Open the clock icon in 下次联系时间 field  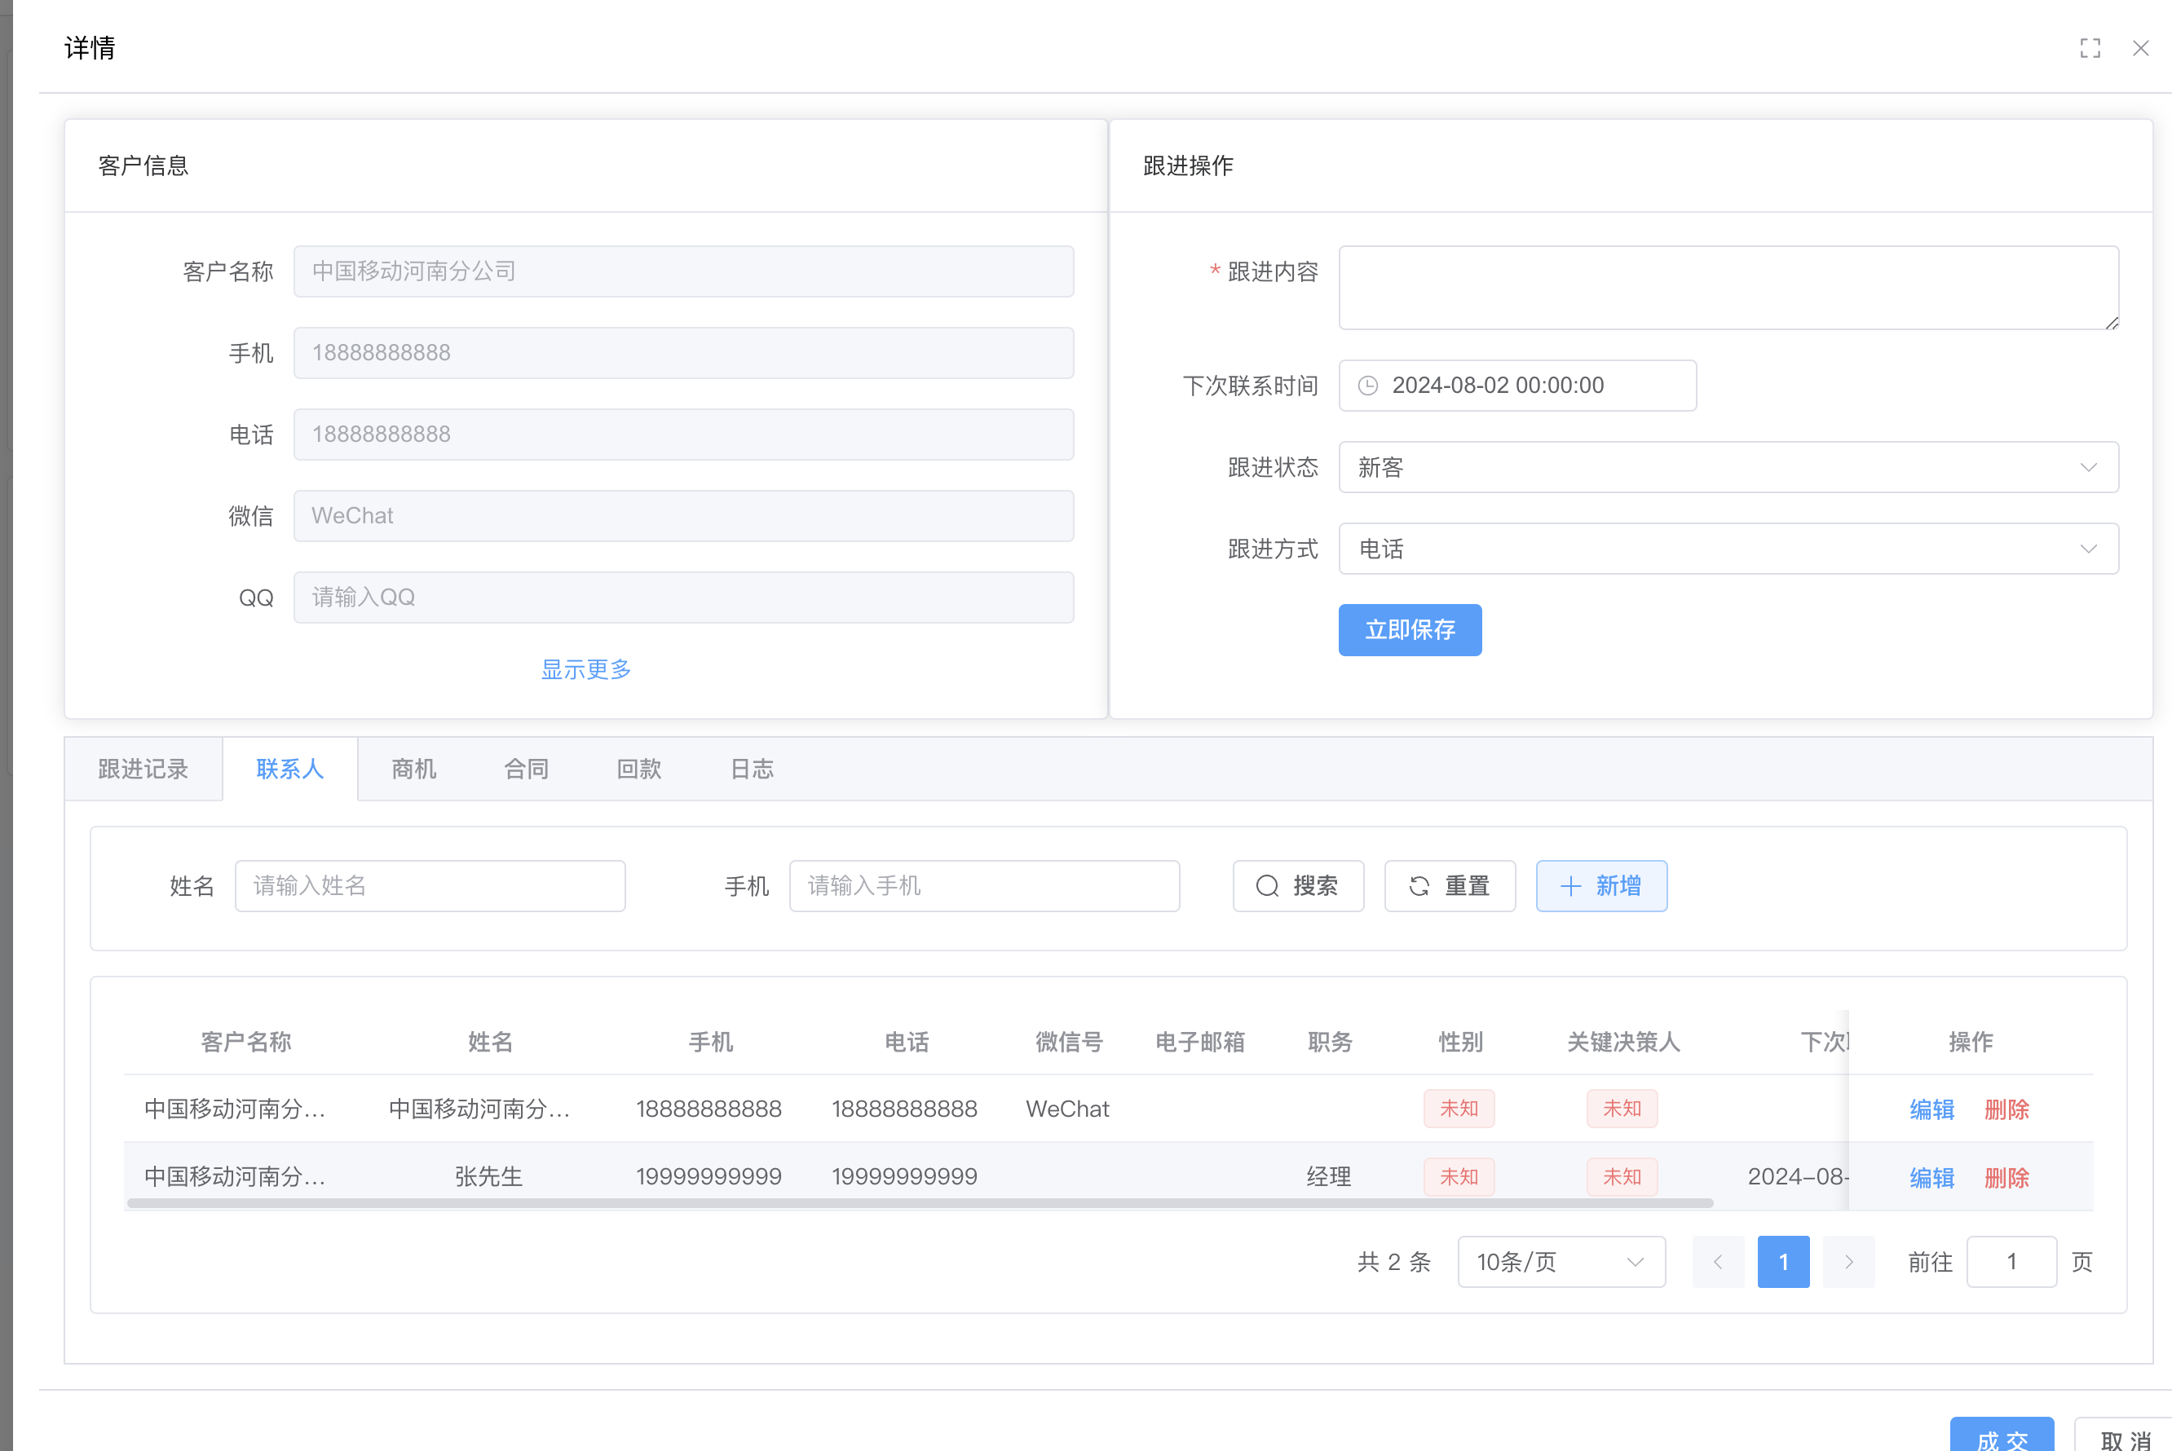pos(1369,385)
